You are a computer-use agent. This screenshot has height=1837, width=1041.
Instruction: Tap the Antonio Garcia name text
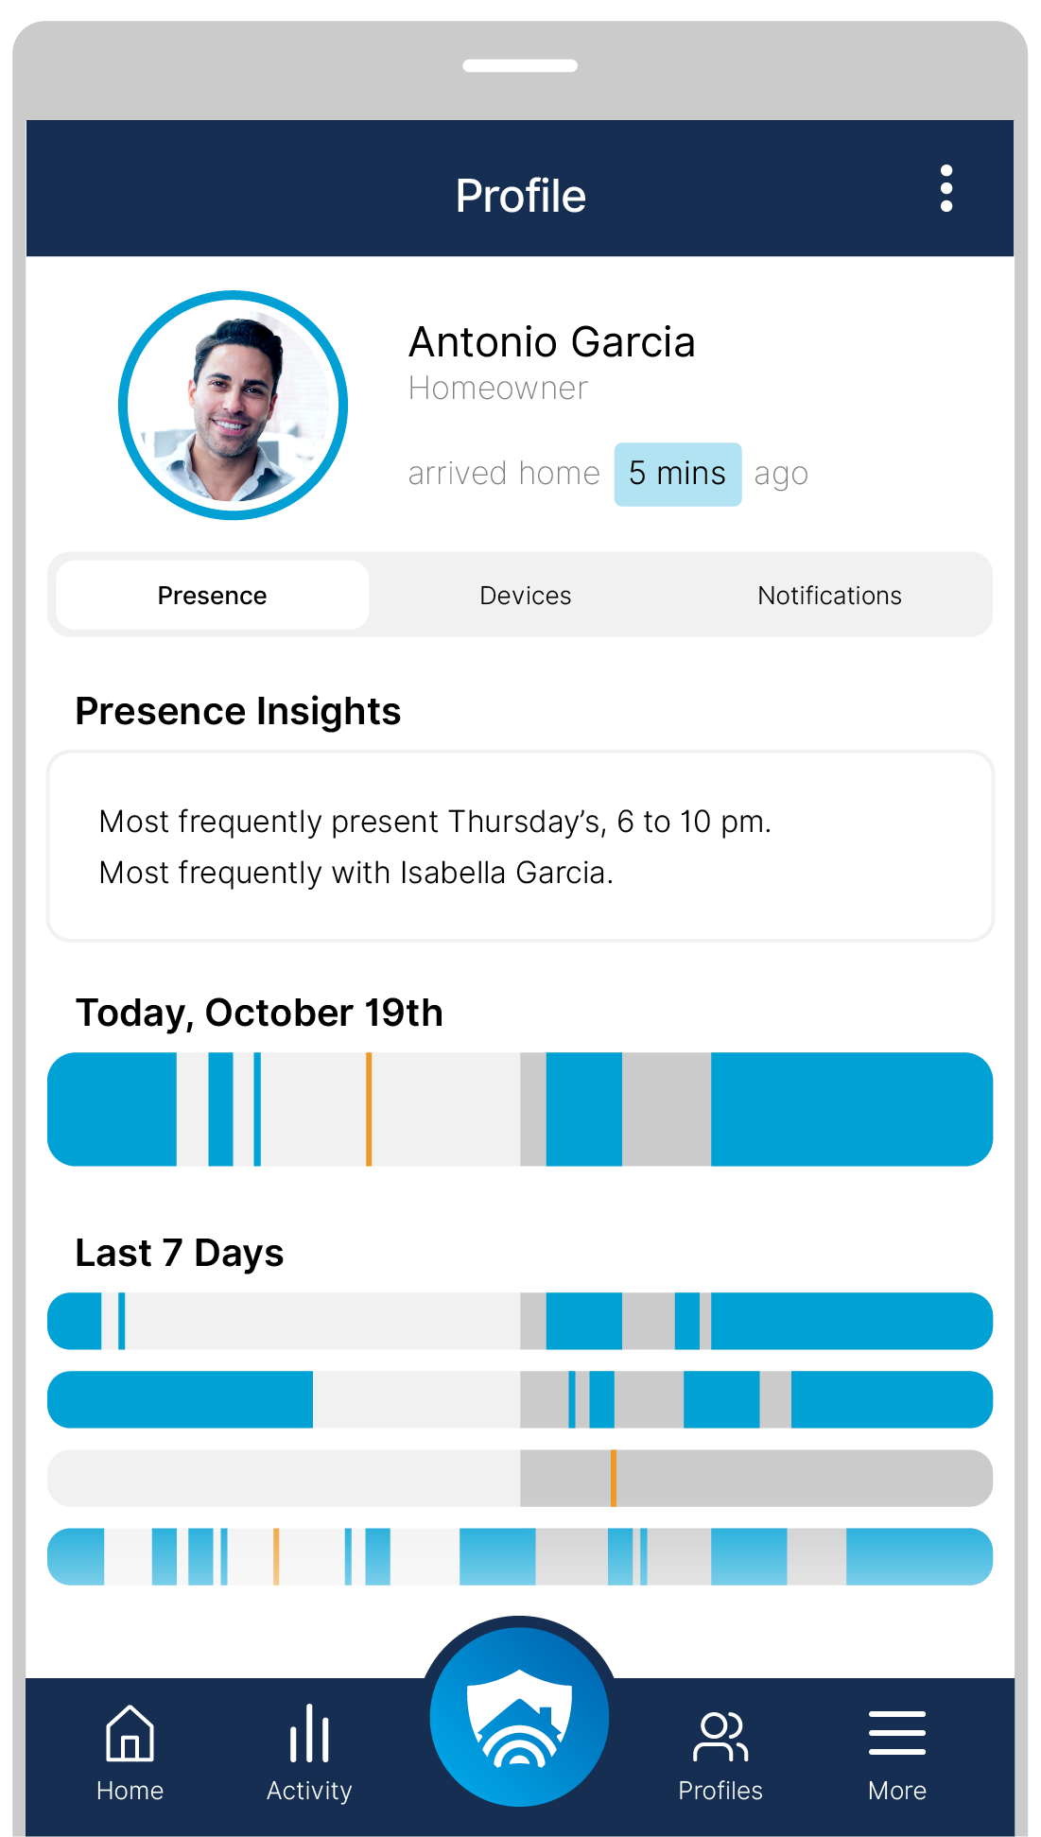click(x=552, y=341)
